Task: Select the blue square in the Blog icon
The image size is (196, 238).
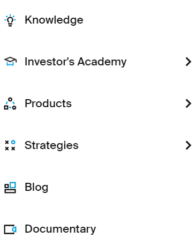Action: [x=13, y=185]
